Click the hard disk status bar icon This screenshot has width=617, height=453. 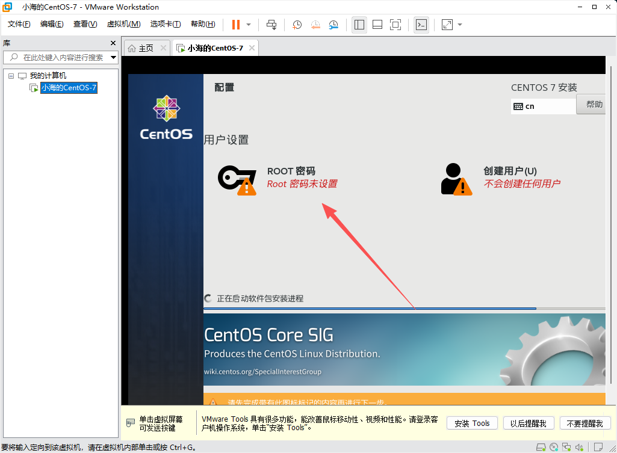[x=541, y=447]
